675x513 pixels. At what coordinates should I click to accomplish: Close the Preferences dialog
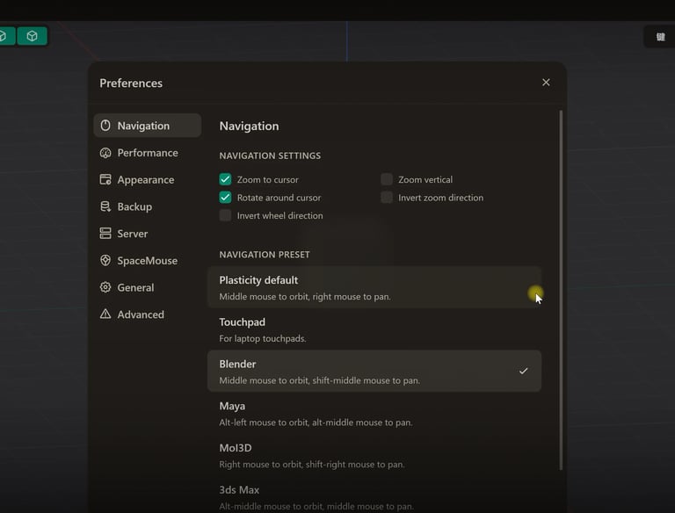pyautogui.click(x=546, y=83)
